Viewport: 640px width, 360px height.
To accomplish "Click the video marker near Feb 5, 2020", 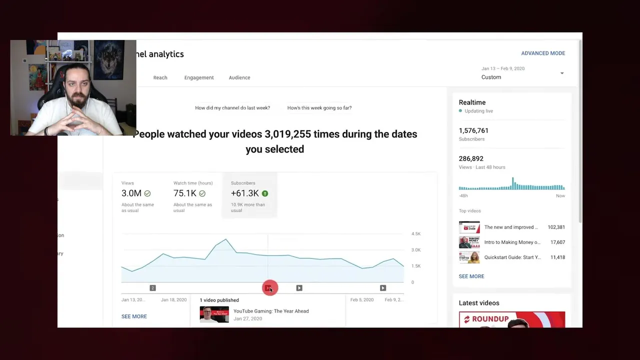I will [383, 288].
